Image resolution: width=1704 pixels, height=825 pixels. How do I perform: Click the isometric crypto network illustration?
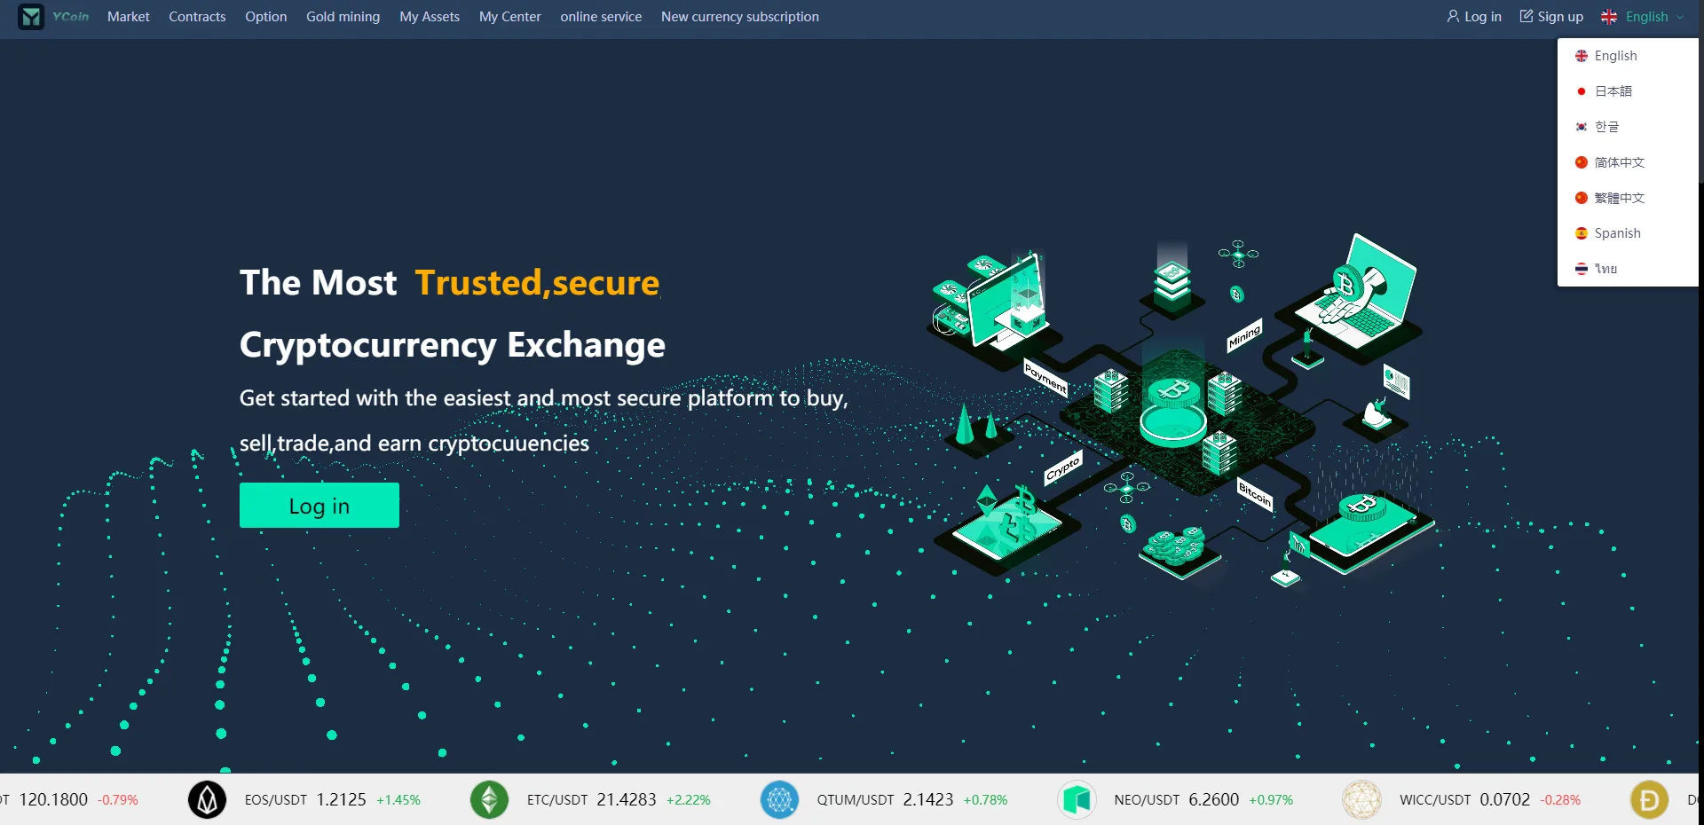1180,410
